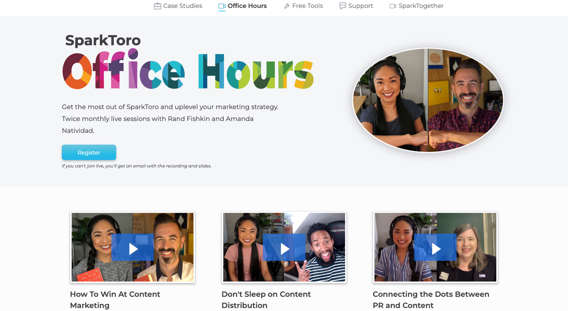Open the Case Studies nav item
Image resolution: width=568 pixels, height=311 pixels.
coord(183,6)
